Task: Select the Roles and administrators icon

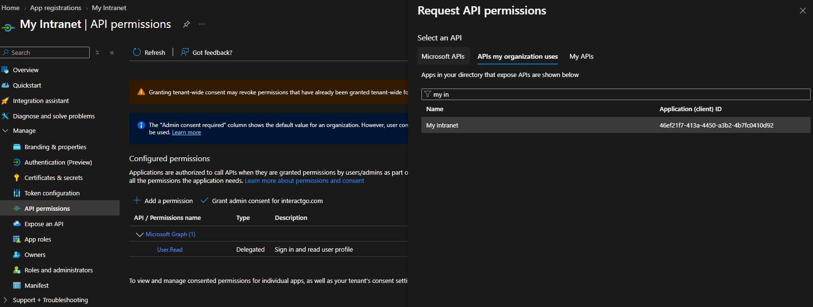Action: [x=17, y=270]
